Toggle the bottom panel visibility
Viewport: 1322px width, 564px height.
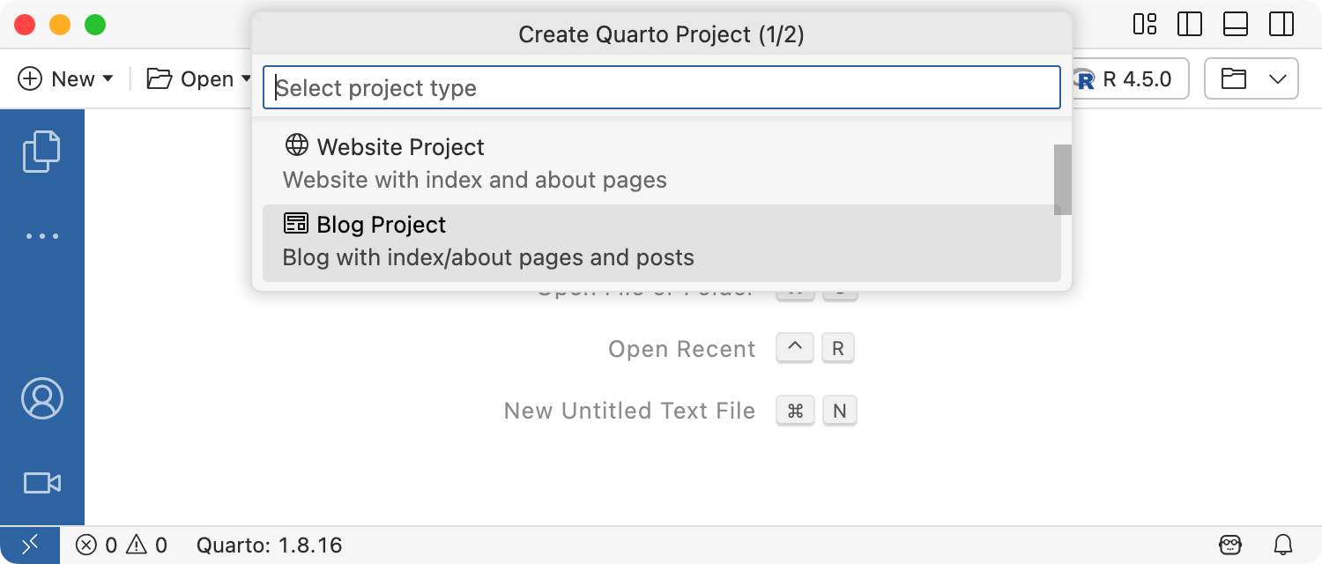point(1236,25)
